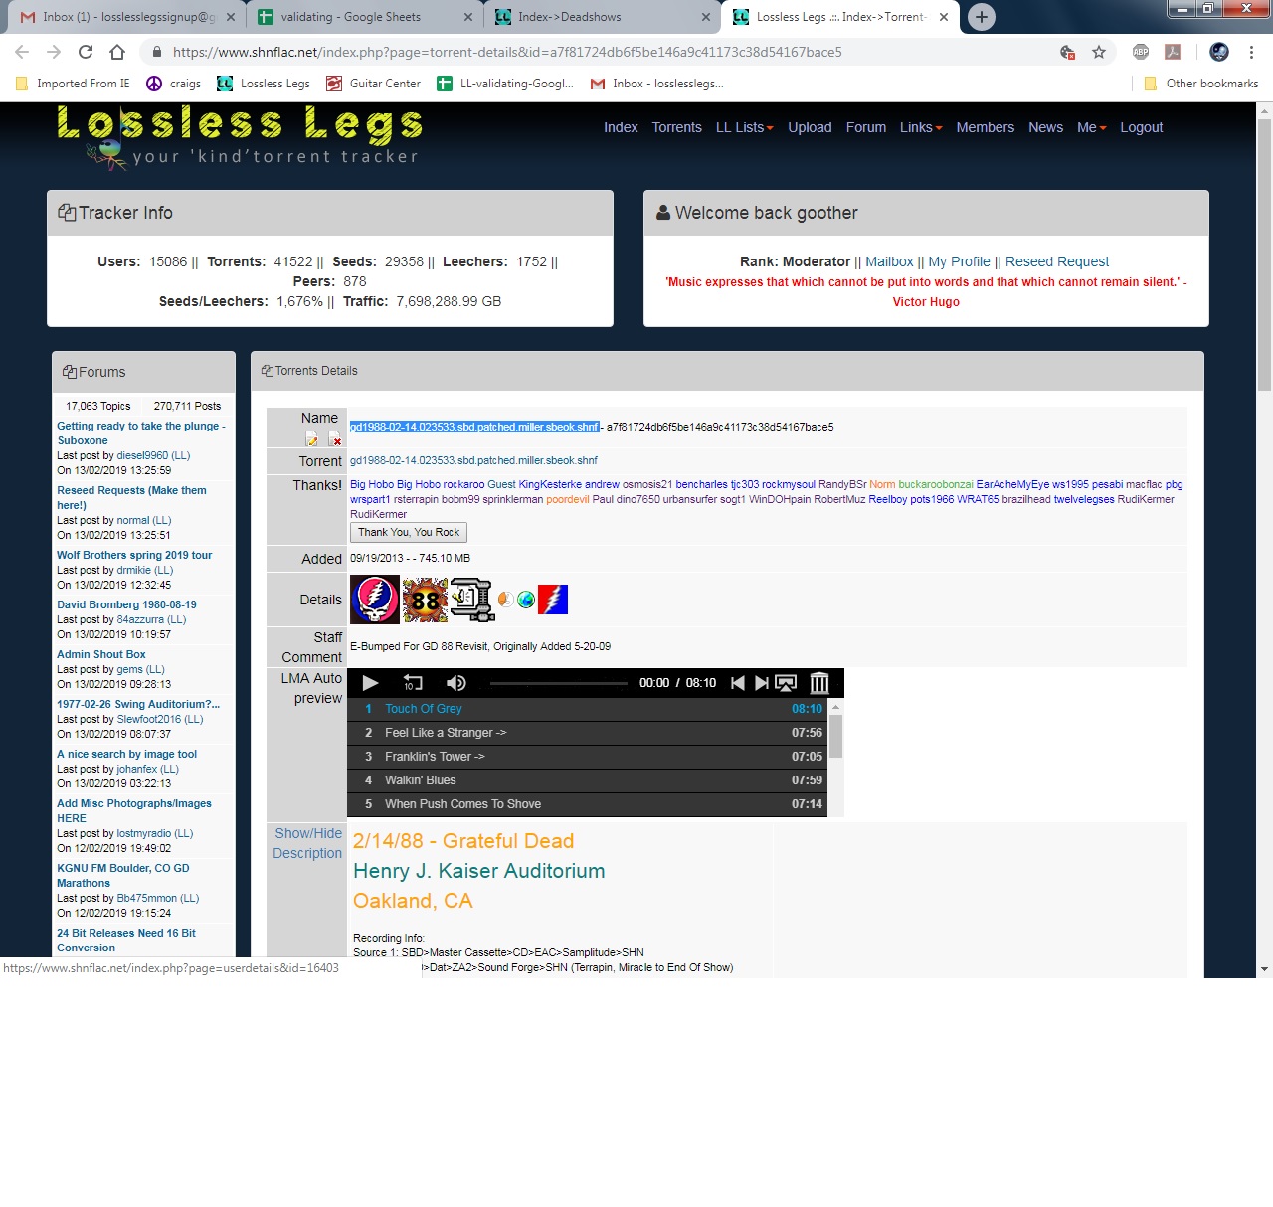Open the David Bromberg 1980-08-19 forum topic
This screenshot has height=1207, width=1273.
[126, 604]
